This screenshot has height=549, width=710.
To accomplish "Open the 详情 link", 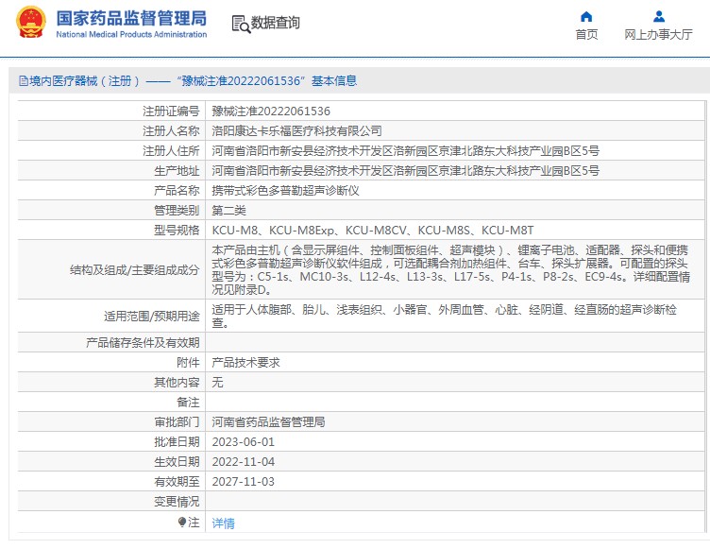I will point(223,523).
